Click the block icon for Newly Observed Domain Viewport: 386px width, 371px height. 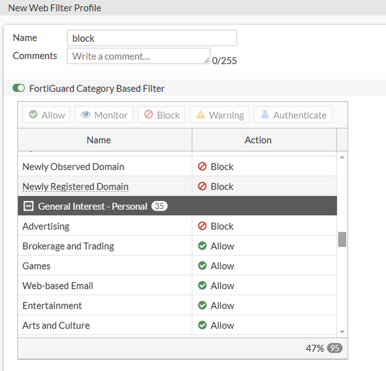click(202, 166)
